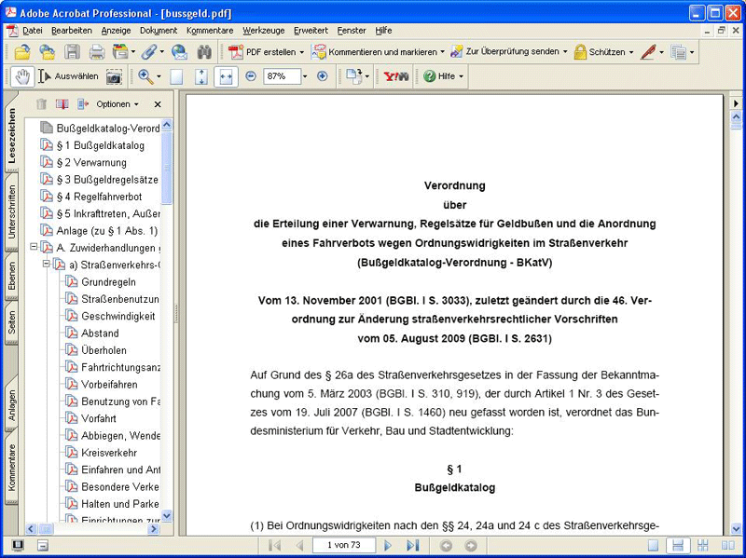The height and width of the screenshot is (558, 746).
Task: Click the previous view button
Action: pyautogui.click(x=446, y=546)
